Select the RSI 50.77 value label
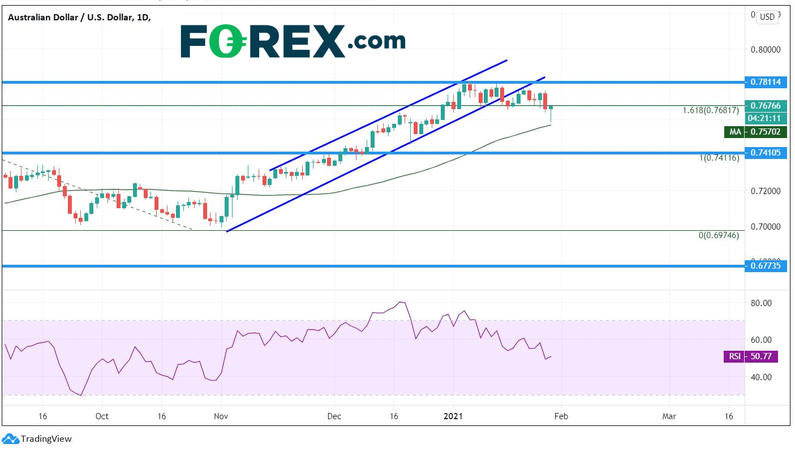Viewport: 795px width, 452px height. [750, 357]
